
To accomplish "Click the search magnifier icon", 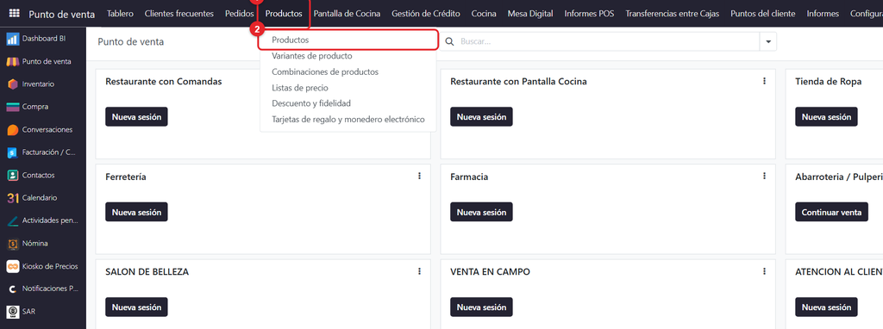I will (x=449, y=41).
